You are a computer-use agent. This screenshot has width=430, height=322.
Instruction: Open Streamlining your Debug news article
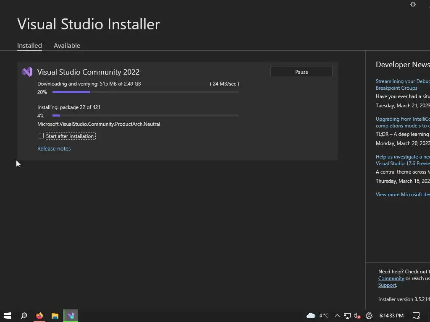(x=403, y=85)
